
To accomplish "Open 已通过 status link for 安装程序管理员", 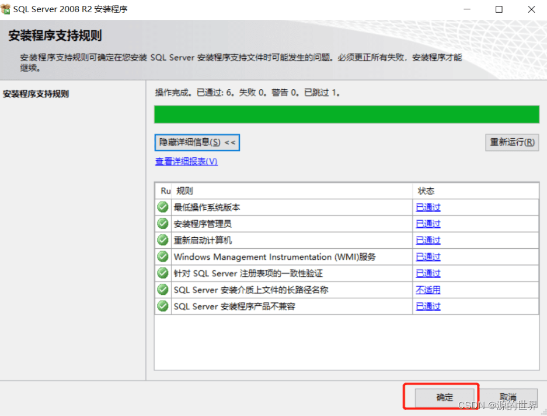I will (x=428, y=224).
